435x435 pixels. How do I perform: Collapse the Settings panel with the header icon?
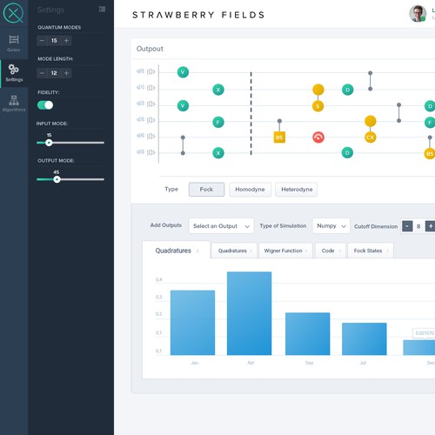102,10
